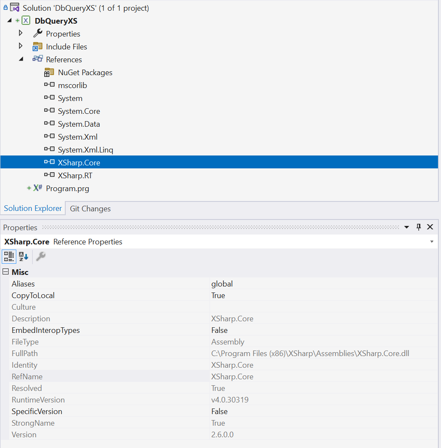
Task: Select the StrongName property name
Action: [33, 423]
